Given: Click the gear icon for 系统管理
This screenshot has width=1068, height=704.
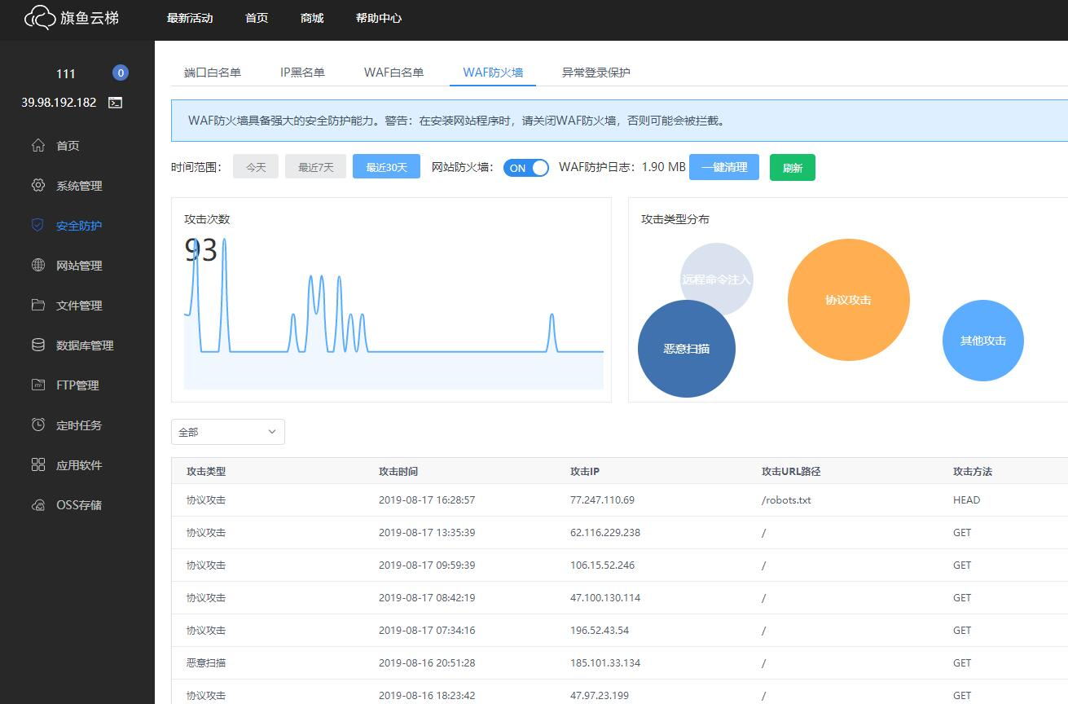Looking at the screenshot, I should 38,185.
